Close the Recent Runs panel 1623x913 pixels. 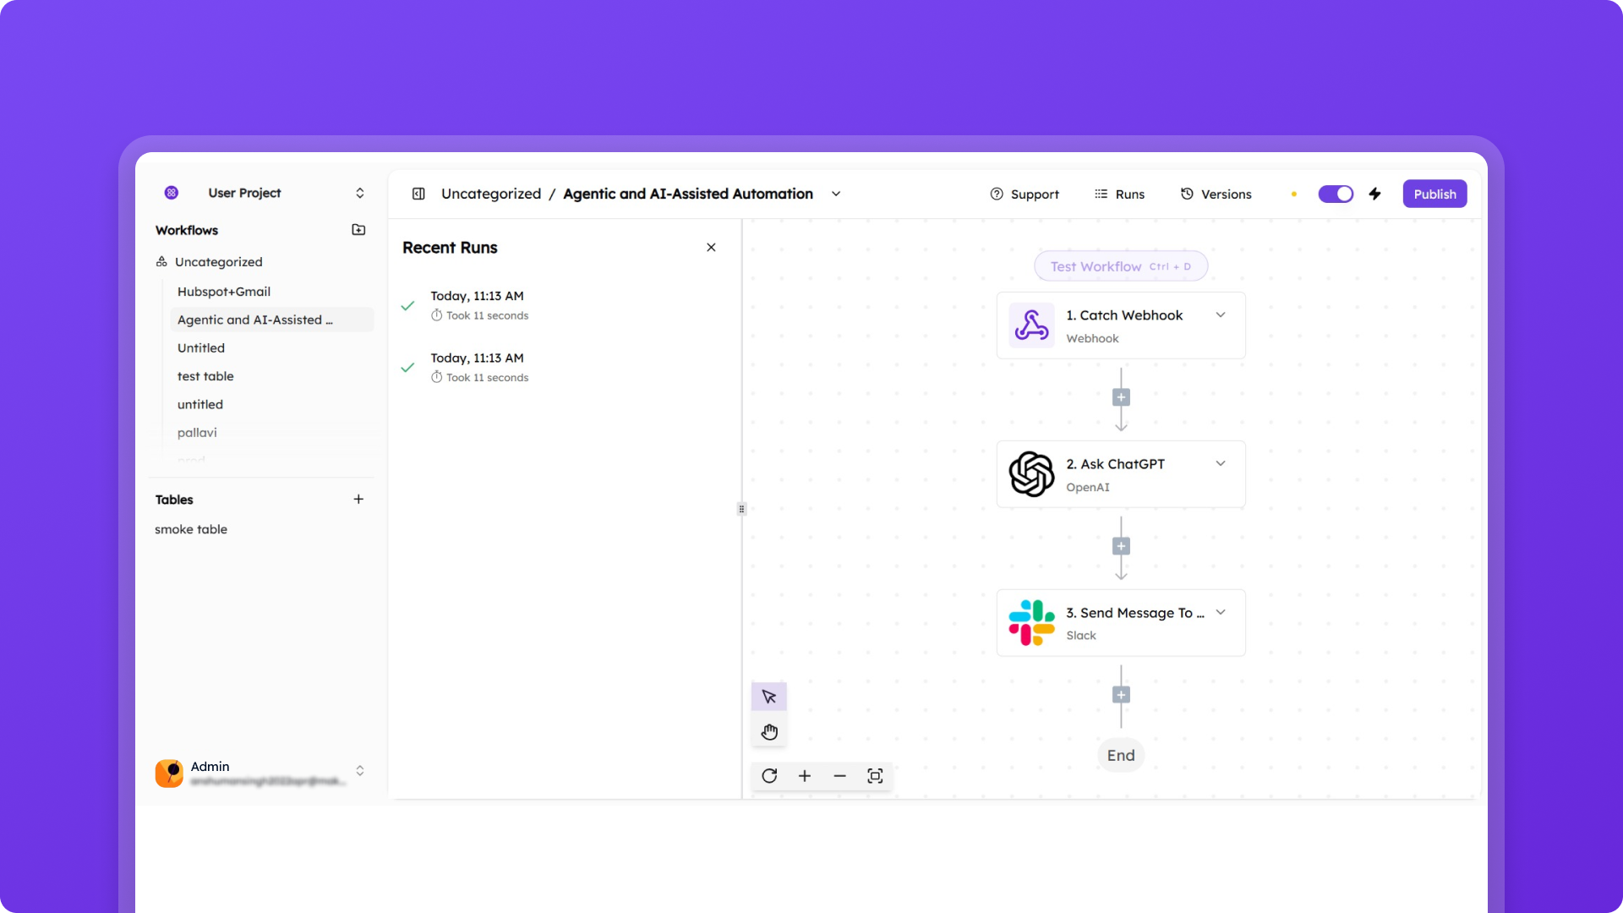711,247
